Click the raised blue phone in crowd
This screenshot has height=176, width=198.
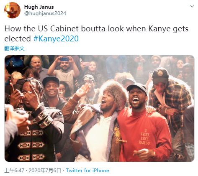(64, 59)
